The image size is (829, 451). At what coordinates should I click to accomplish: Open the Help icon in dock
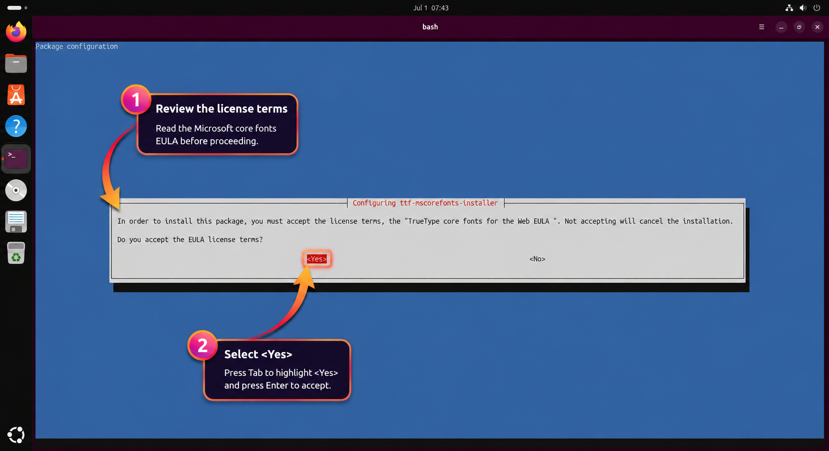(16, 126)
